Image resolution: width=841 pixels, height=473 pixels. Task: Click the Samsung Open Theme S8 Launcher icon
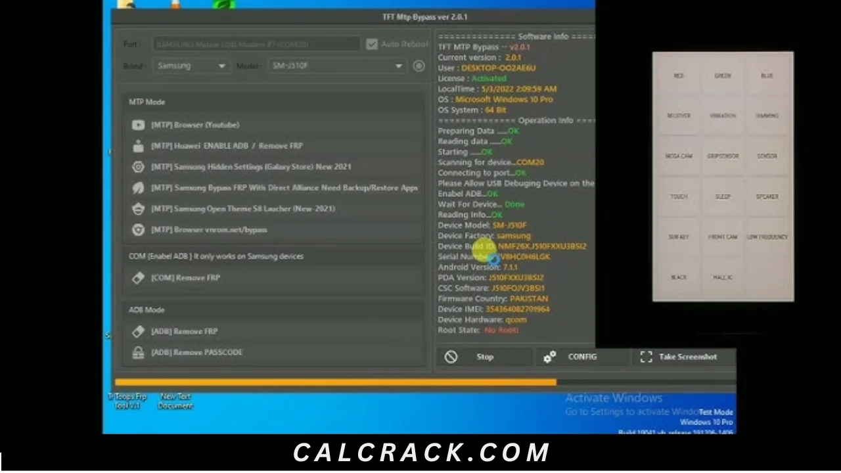(138, 209)
